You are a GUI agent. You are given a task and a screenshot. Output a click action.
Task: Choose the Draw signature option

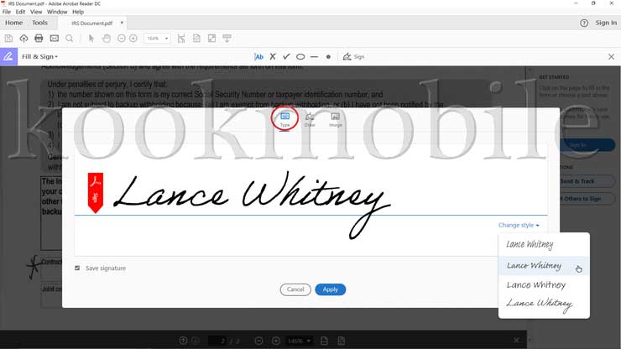pos(310,119)
